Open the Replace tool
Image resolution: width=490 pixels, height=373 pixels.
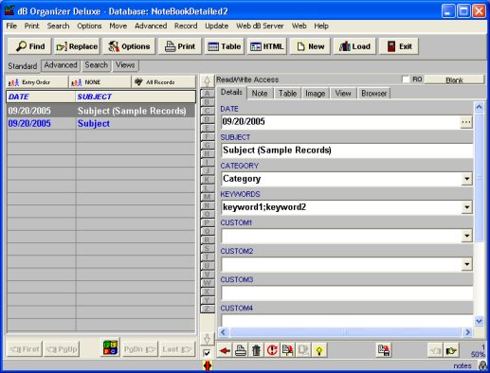point(77,46)
